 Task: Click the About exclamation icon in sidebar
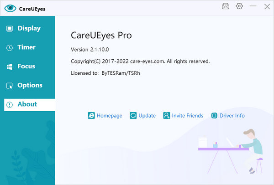click(x=9, y=104)
